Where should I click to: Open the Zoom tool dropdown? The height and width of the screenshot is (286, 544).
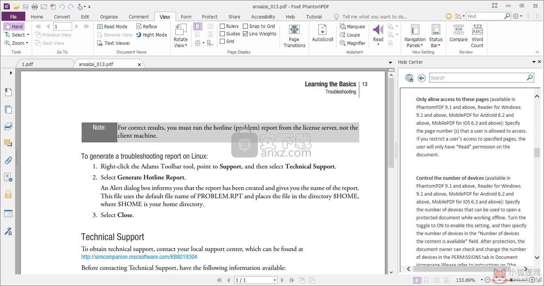point(27,43)
